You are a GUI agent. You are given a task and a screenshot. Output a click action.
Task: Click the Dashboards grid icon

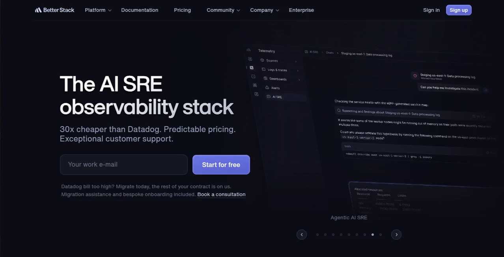[265, 79]
